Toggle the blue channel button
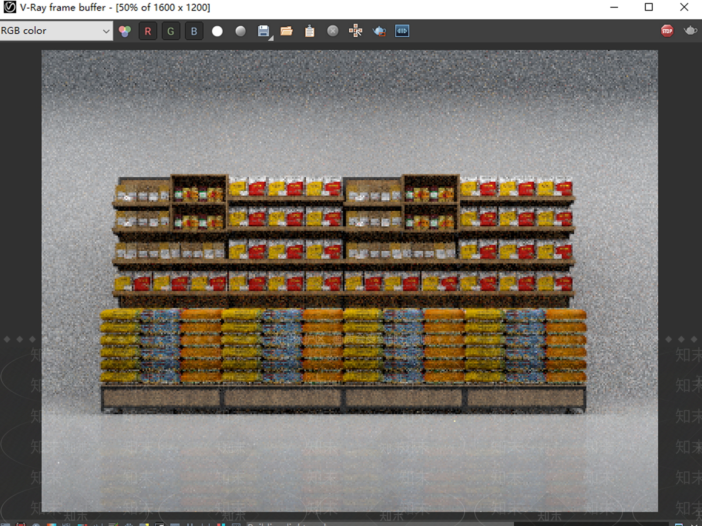 coord(194,31)
